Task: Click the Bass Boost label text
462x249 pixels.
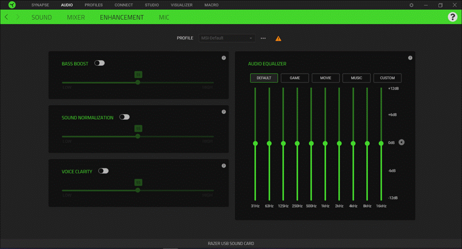Action: tap(75, 64)
